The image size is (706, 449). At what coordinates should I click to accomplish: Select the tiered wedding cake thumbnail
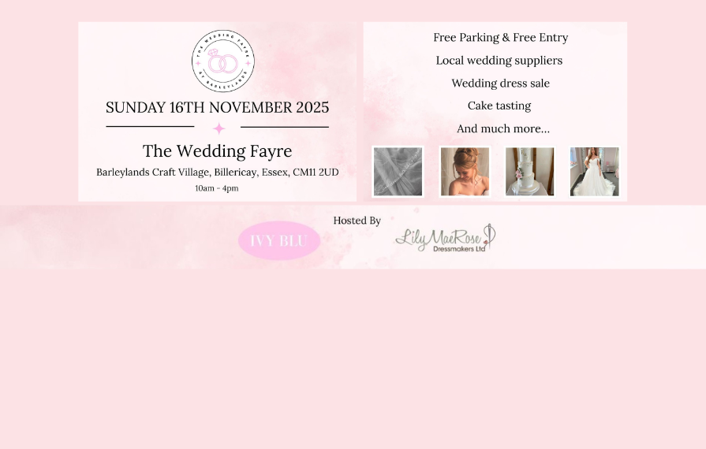(x=529, y=171)
